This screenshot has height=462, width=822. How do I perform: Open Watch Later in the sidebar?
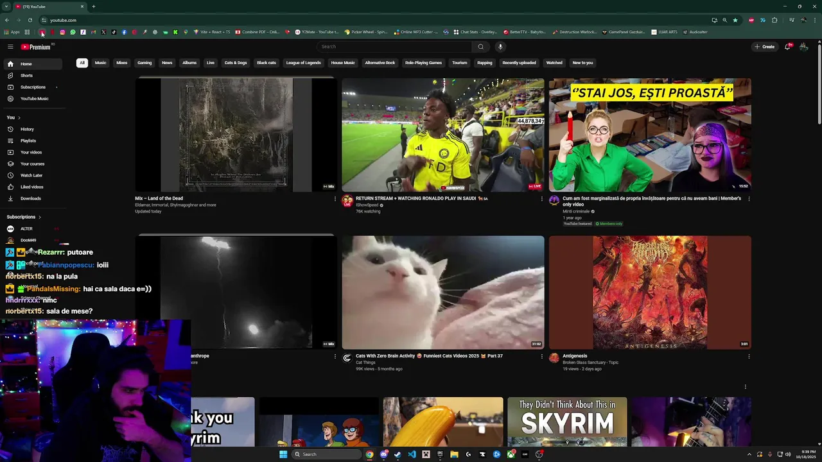(32, 175)
